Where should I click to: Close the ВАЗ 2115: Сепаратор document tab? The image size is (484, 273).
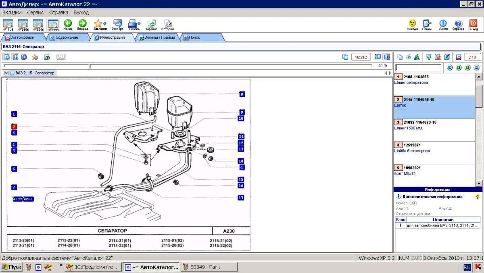(x=6, y=73)
